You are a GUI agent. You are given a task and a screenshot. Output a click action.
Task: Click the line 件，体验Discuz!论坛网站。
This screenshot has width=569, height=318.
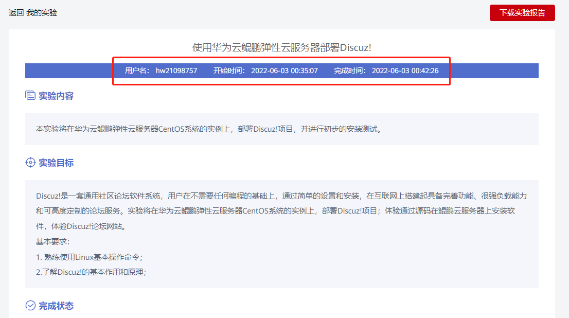[x=82, y=226]
